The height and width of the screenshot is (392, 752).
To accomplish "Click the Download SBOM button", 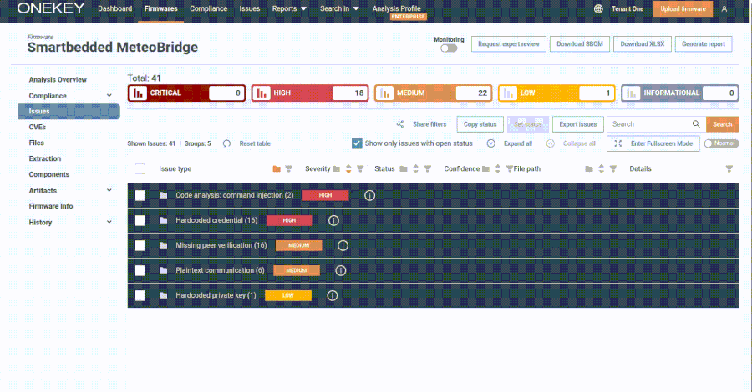I will tap(581, 43).
